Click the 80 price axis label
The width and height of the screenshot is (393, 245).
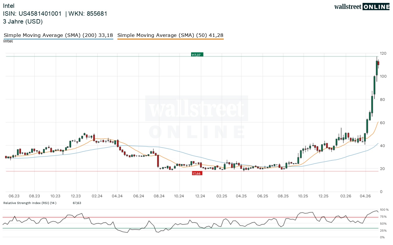tap(382, 100)
